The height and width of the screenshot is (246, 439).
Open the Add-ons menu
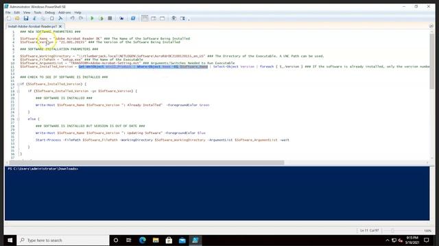coord(64,12)
